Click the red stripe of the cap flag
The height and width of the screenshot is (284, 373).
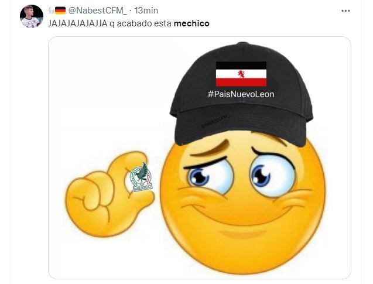[241, 82]
